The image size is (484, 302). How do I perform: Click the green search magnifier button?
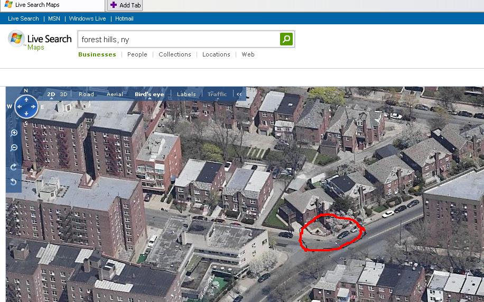pyautogui.click(x=286, y=39)
